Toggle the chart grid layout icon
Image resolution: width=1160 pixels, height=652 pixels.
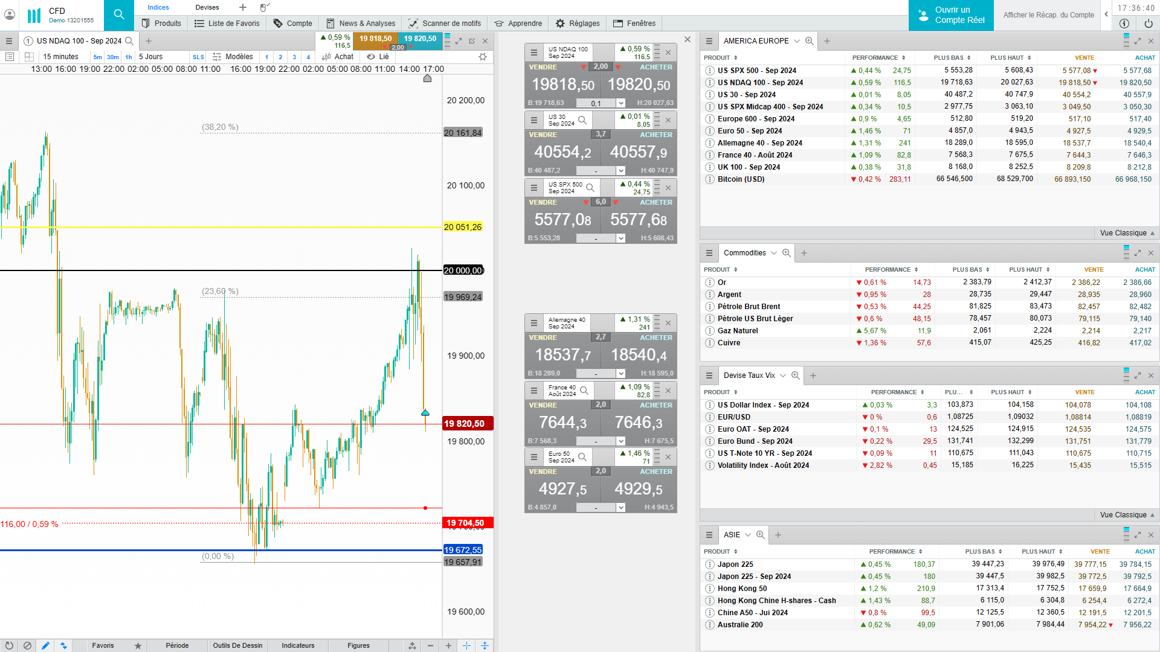coord(29,57)
